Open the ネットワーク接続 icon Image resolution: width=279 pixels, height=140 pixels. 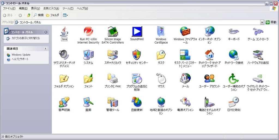(234, 55)
